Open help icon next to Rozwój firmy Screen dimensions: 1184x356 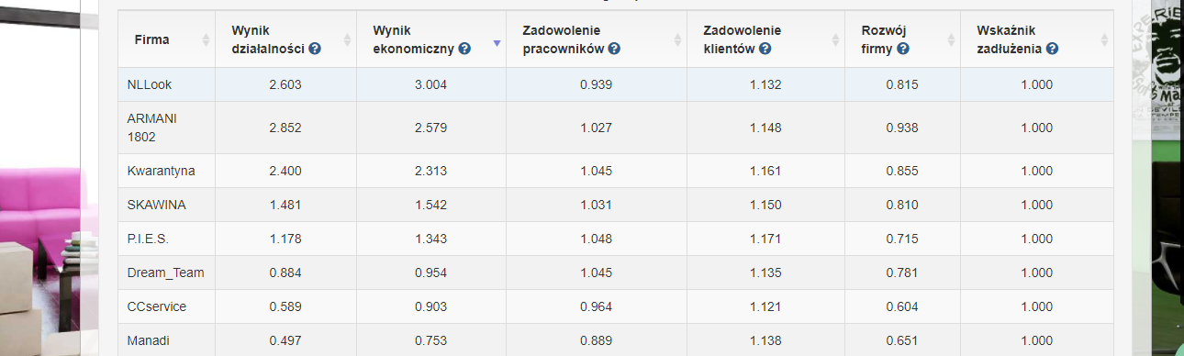(903, 49)
